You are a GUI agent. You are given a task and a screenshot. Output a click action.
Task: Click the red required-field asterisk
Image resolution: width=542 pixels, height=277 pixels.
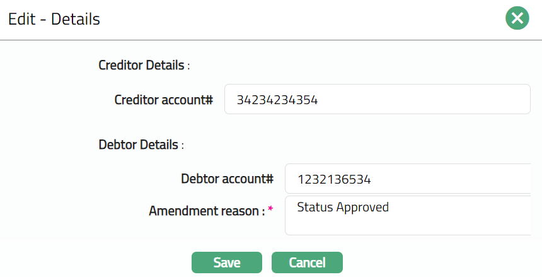coord(270,209)
